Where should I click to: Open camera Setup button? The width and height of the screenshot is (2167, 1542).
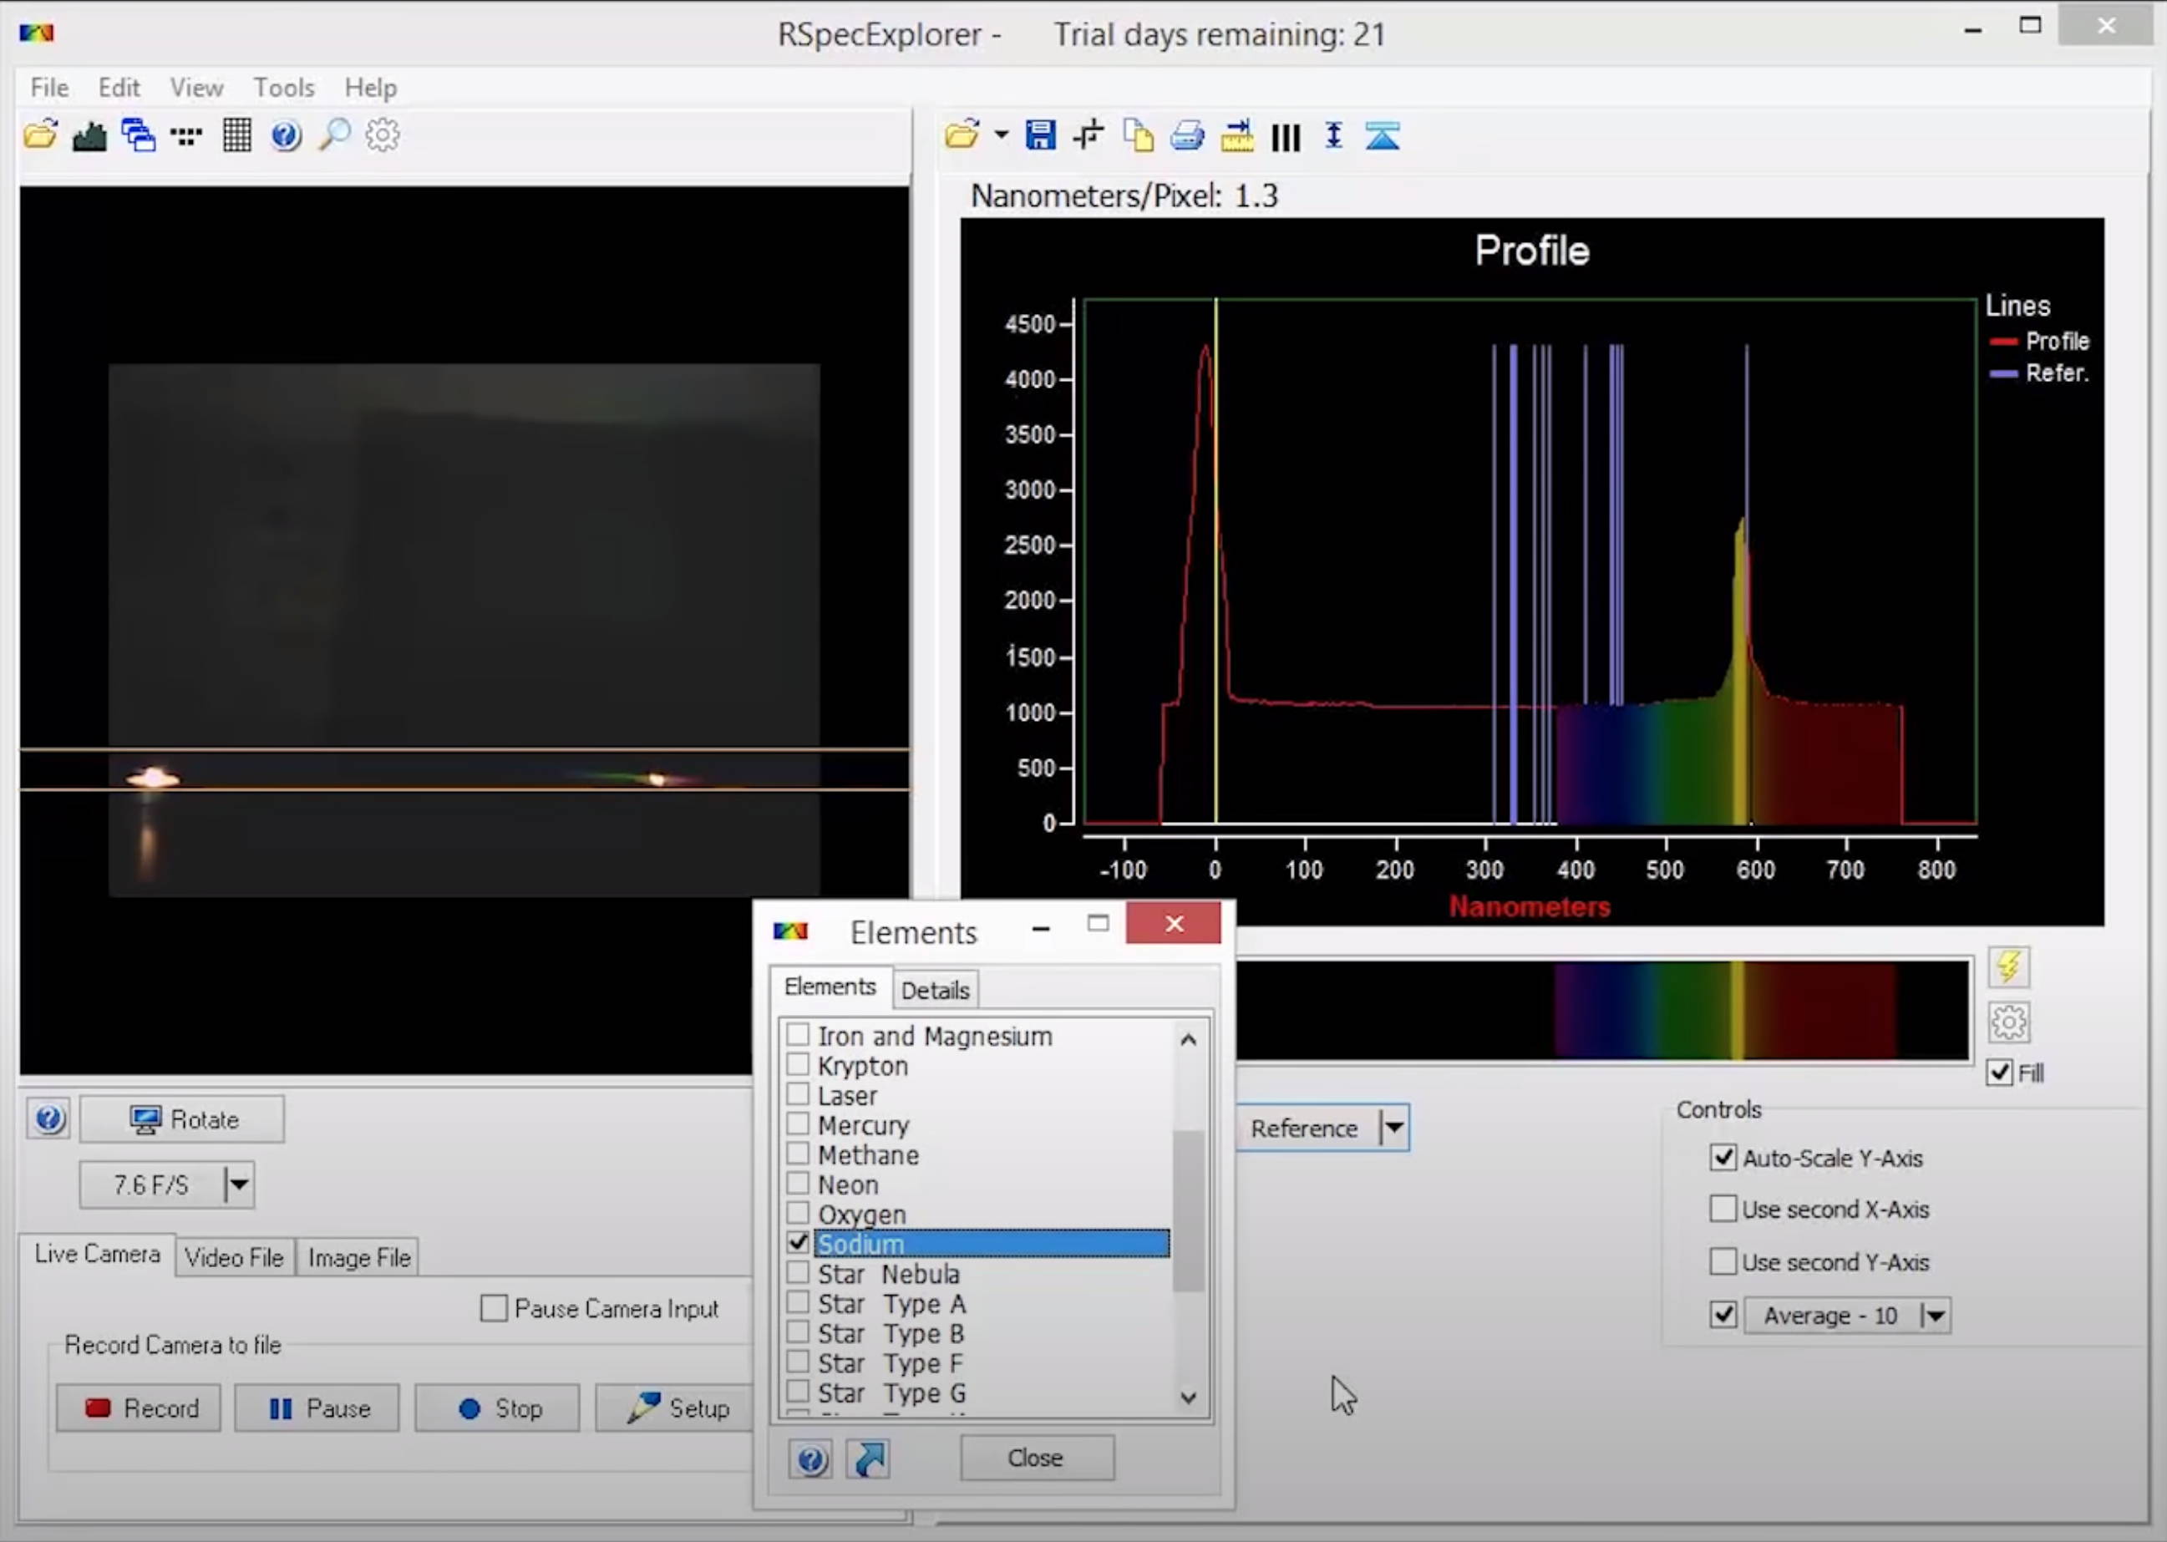coord(676,1408)
